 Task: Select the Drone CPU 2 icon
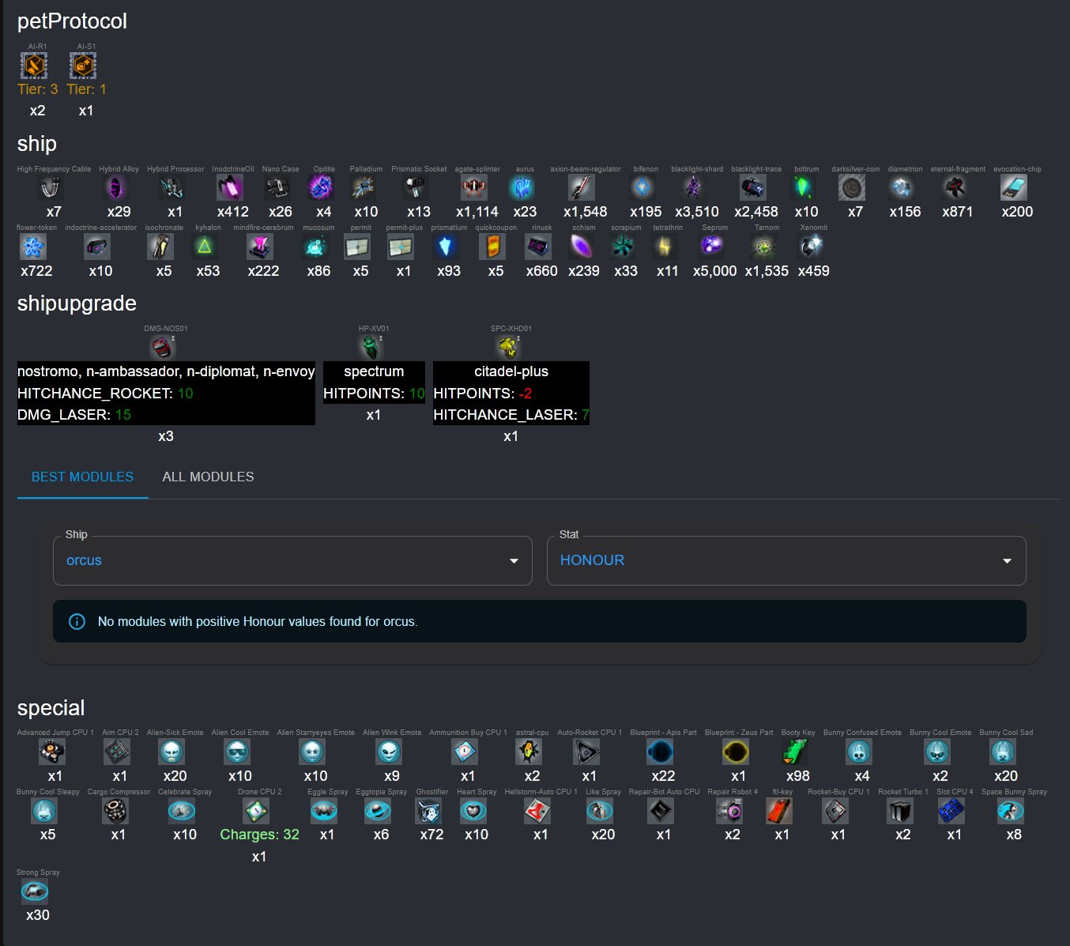[x=256, y=811]
